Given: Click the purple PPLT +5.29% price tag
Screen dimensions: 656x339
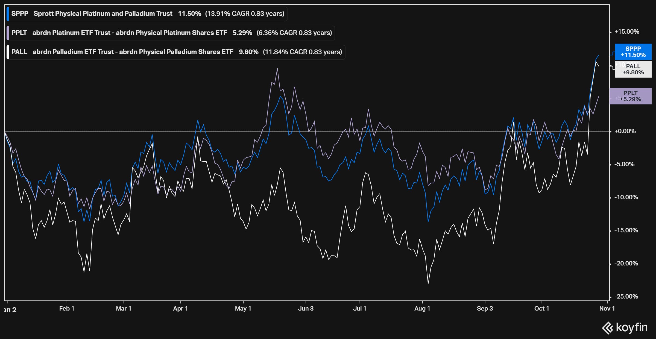Looking at the screenshot, I should click(x=630, y=96).
